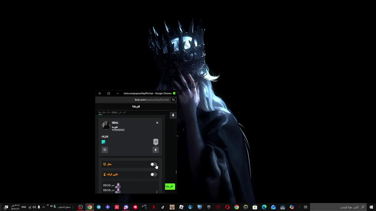The height and width of the screenshot is (211, 376).
Task: Click the system tray microphone icon
Action: point(39,207)
